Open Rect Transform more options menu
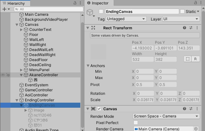The height and width of the screenshot is (131, 205). click(197, 28)
